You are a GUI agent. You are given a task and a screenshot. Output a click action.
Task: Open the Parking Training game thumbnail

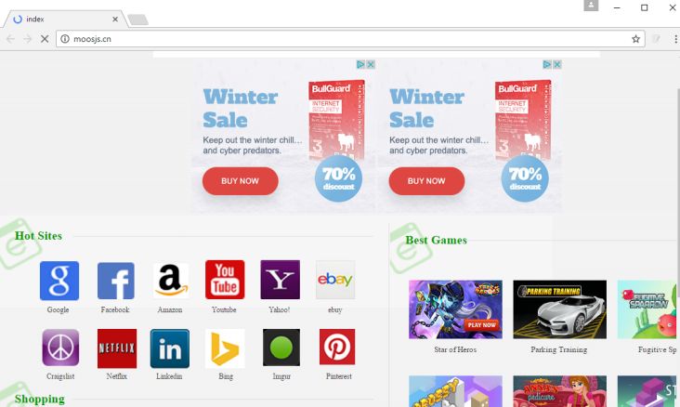(x=559, y=309)
